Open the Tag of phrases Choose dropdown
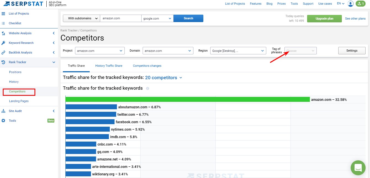The width and height of the screenshot is (370, 178). [x=300, y=51]
